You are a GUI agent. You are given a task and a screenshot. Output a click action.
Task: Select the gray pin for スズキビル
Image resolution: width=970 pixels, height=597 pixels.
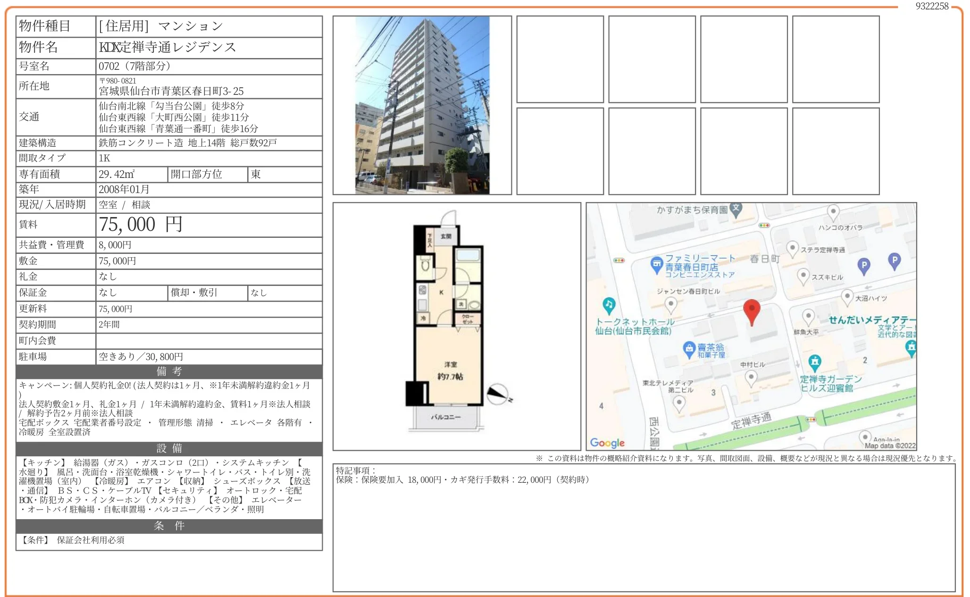coord(803,275)
